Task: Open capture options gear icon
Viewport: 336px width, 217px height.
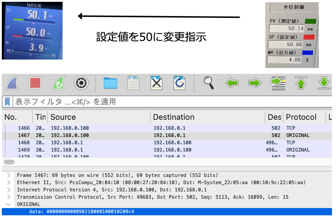Action: pyautogui.click(x=81, y=83)
